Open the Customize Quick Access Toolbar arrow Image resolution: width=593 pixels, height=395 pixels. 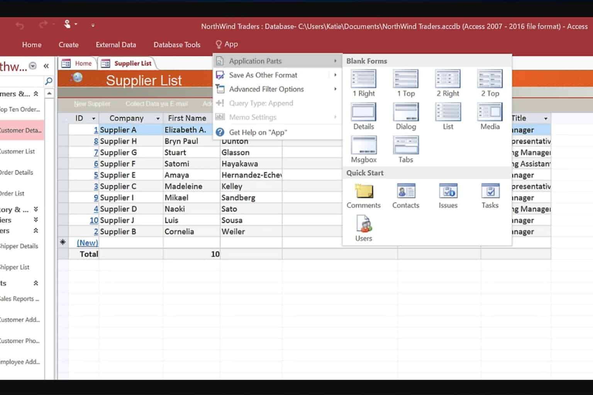[x=93, y=25]
